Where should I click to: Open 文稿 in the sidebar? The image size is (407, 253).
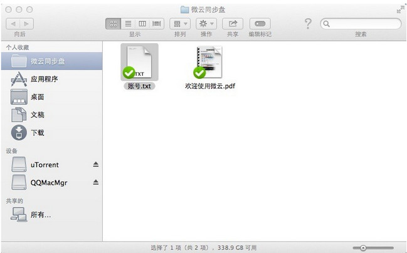coord(51,115)
